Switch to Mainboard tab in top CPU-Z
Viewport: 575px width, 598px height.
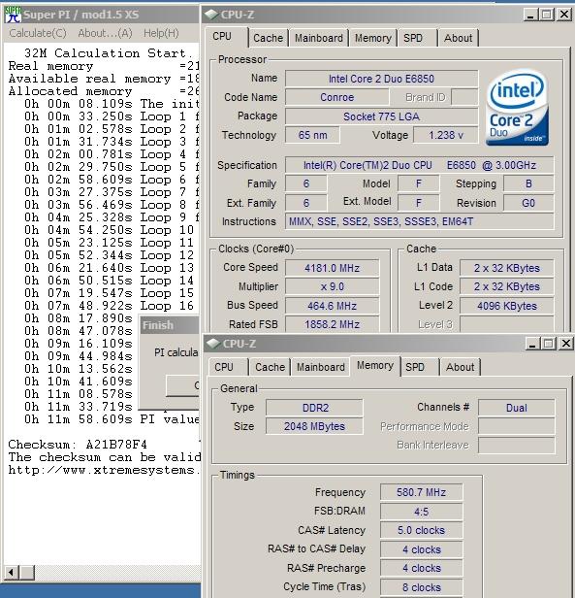coord(319,38)
